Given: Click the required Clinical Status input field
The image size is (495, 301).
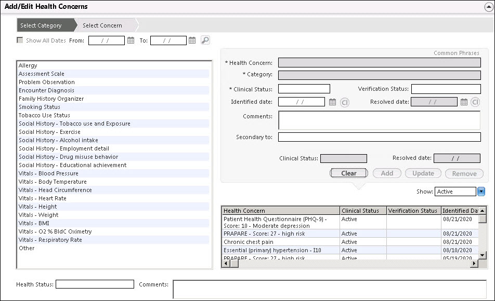Looking at the screenshot, I should 304,89.
